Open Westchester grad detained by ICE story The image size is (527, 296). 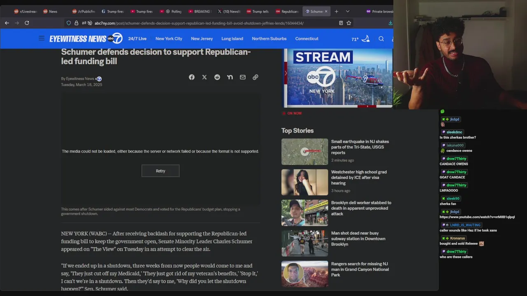pos(359,178)
